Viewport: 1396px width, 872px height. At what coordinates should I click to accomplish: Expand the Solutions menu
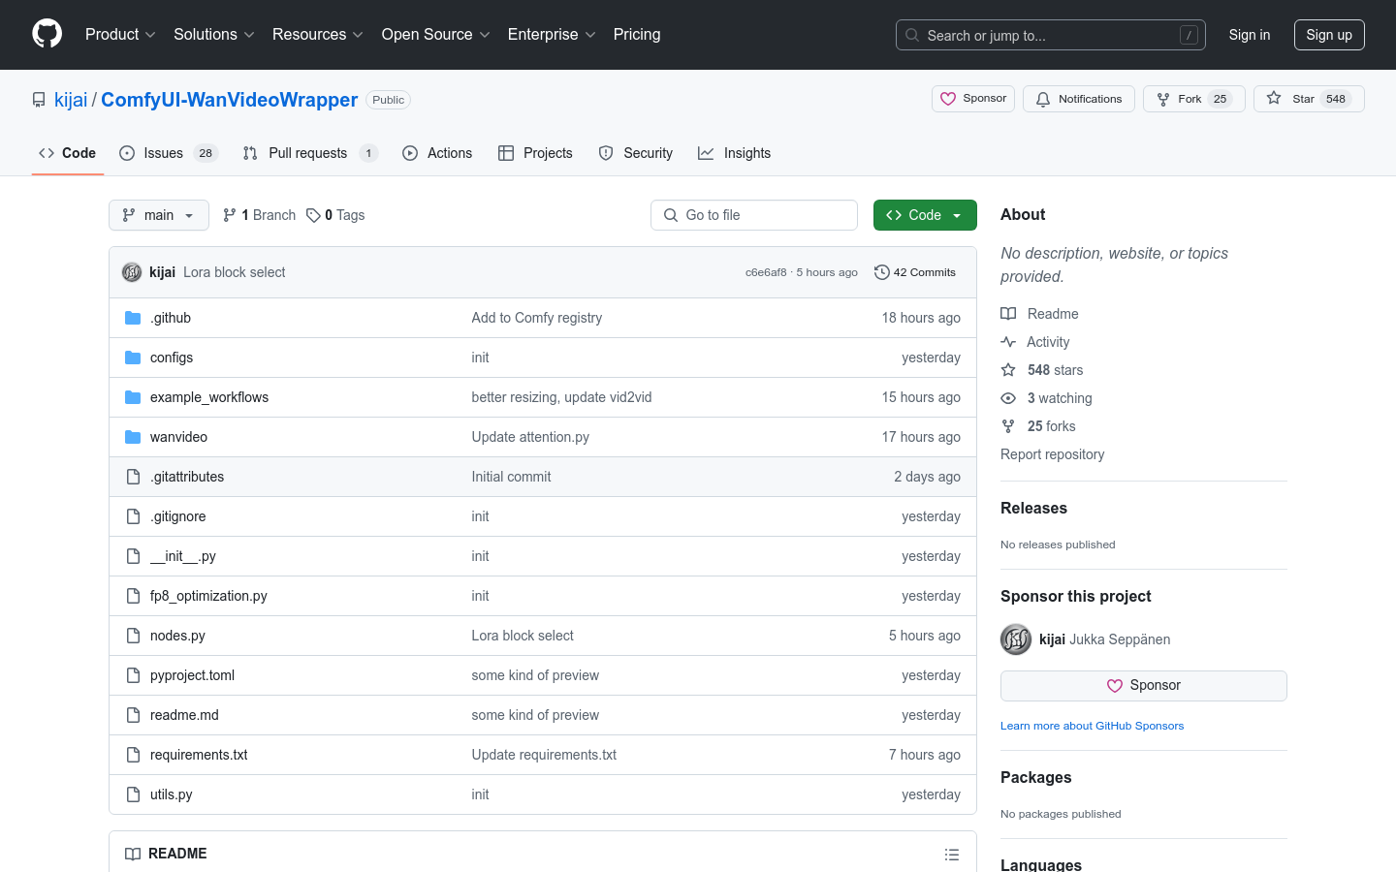(214, 34)
